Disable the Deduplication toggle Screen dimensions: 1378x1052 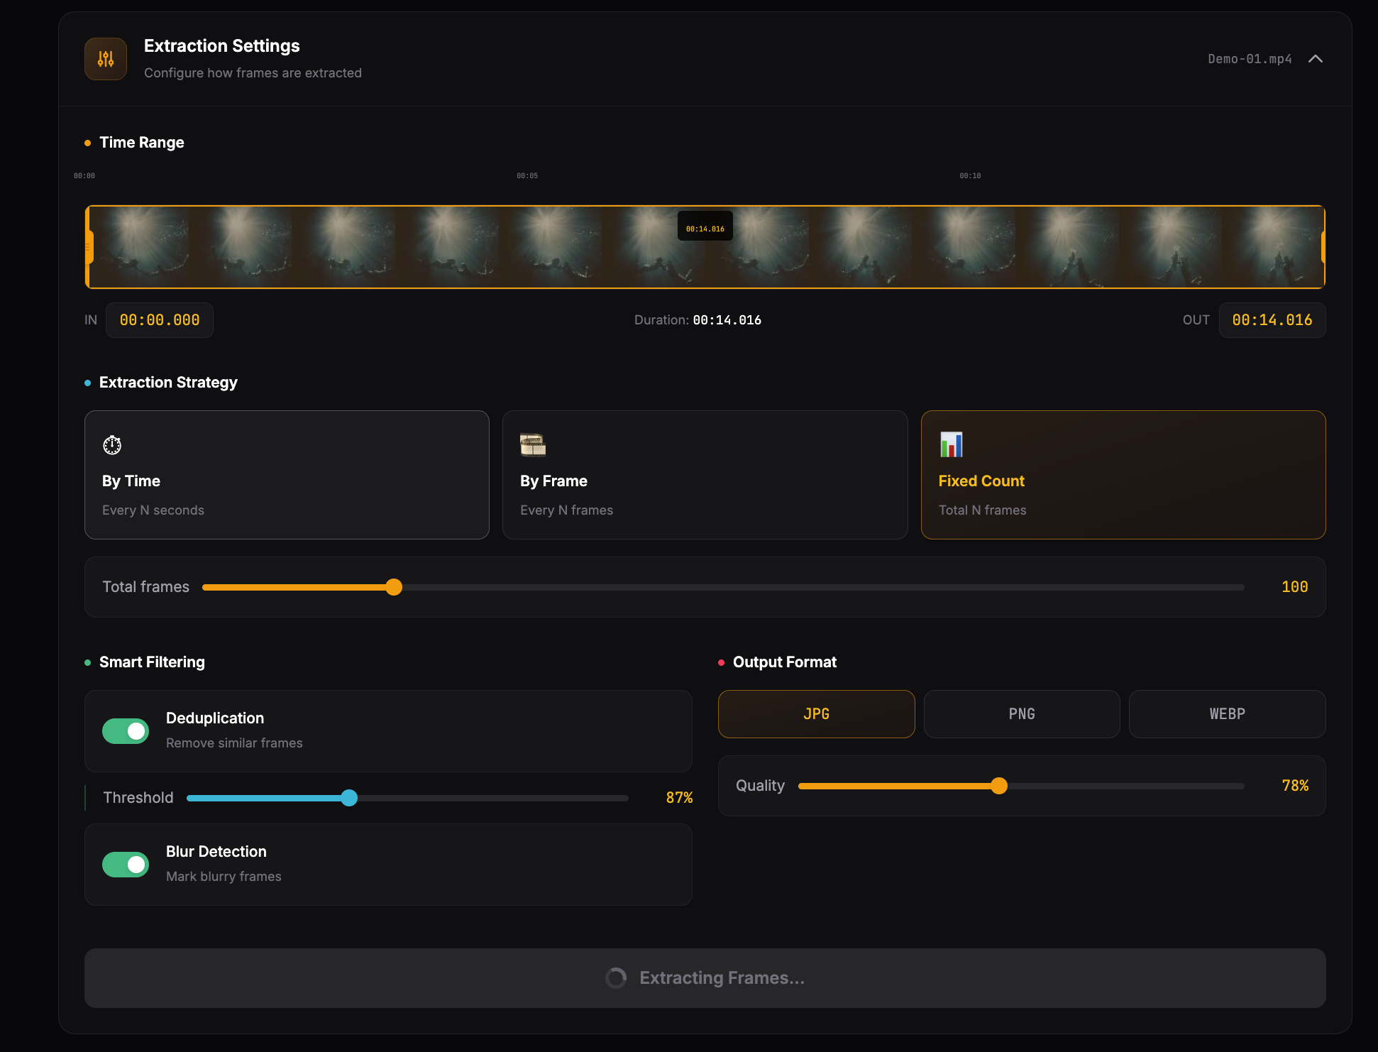point(126,730)
